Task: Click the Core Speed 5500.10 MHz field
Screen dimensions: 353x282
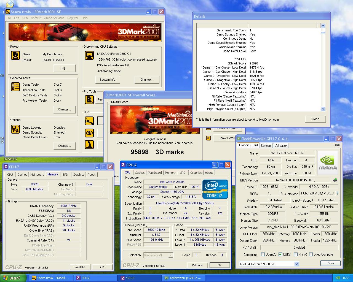Action: 156,230
